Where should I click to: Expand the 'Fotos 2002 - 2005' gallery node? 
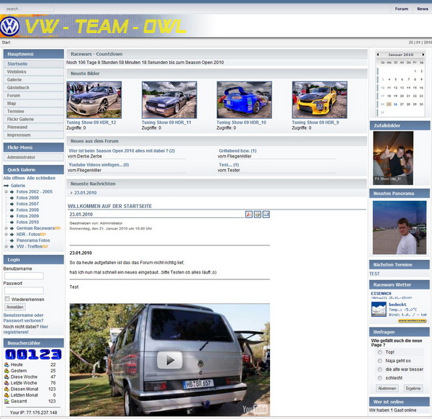click(x=6, y=192)
